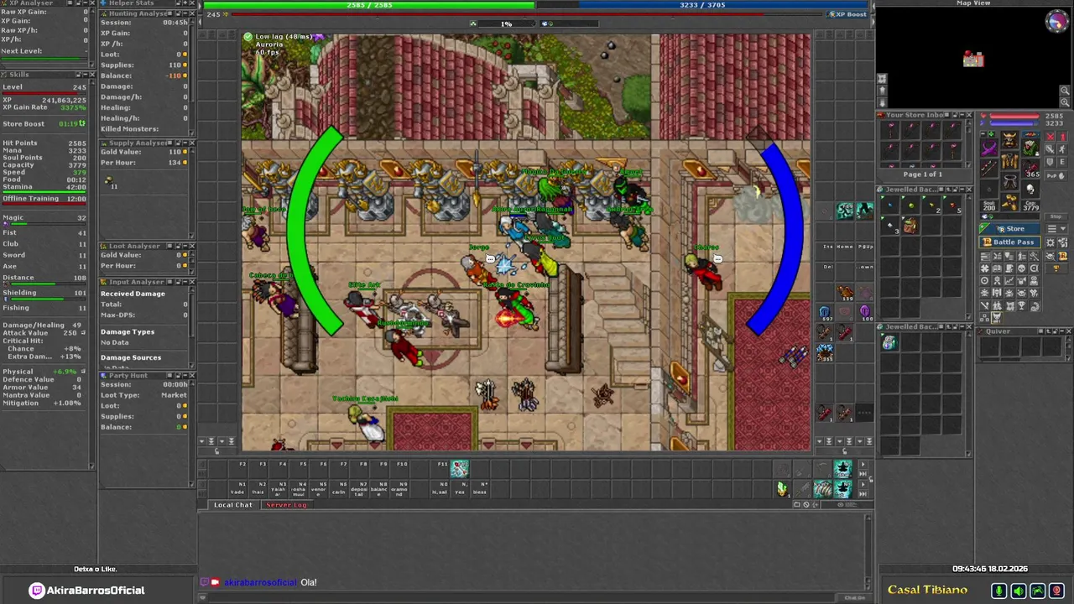Click the Damage Sources heading
The width and height of the screenshot is (1074, 604).
[x=131, y=357]
